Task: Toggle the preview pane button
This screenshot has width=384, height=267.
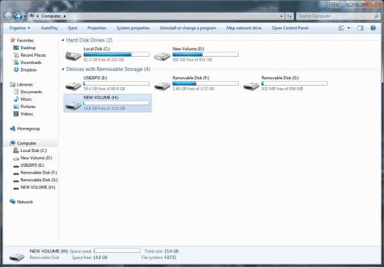Action: [x=360, y=28]
